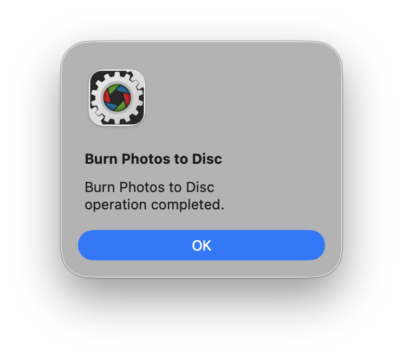Click the word "Disc" in the bold title
This screenshot has height=358, width=403.
[207, 158]
